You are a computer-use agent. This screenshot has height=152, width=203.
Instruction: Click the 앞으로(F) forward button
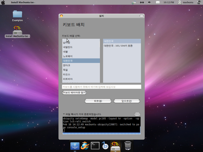coord(127,101)
